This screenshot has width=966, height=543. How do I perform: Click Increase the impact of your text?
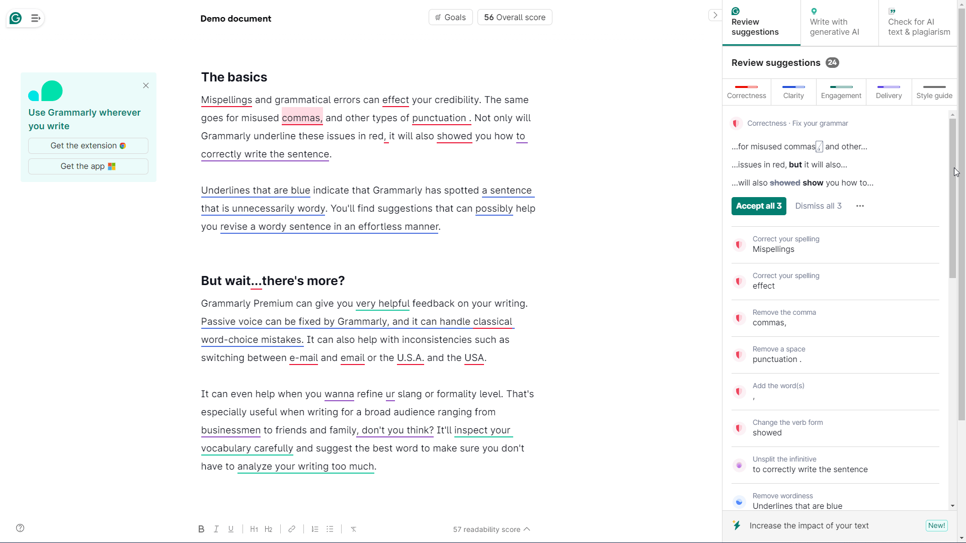tap(809, 526)
